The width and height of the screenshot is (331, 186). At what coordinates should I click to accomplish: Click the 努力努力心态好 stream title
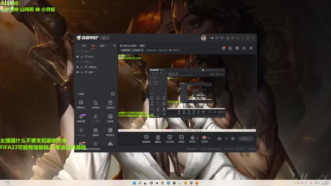pyautogui.click(x=128, y=45)
